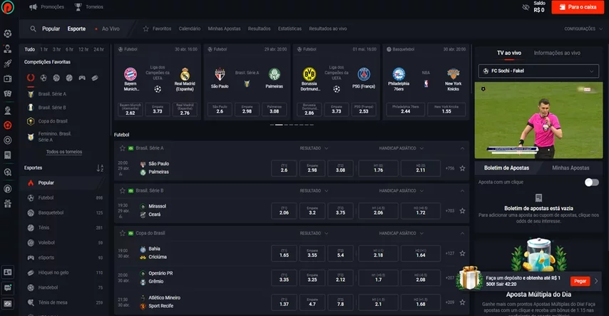
Task: Star the Atlético Mineiro vs Sport Recife match
Action: point(462,302)
